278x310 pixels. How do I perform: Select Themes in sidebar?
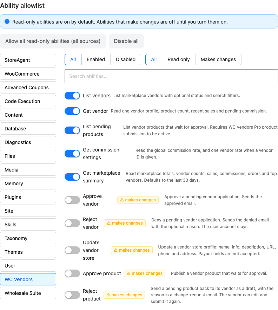28,252
